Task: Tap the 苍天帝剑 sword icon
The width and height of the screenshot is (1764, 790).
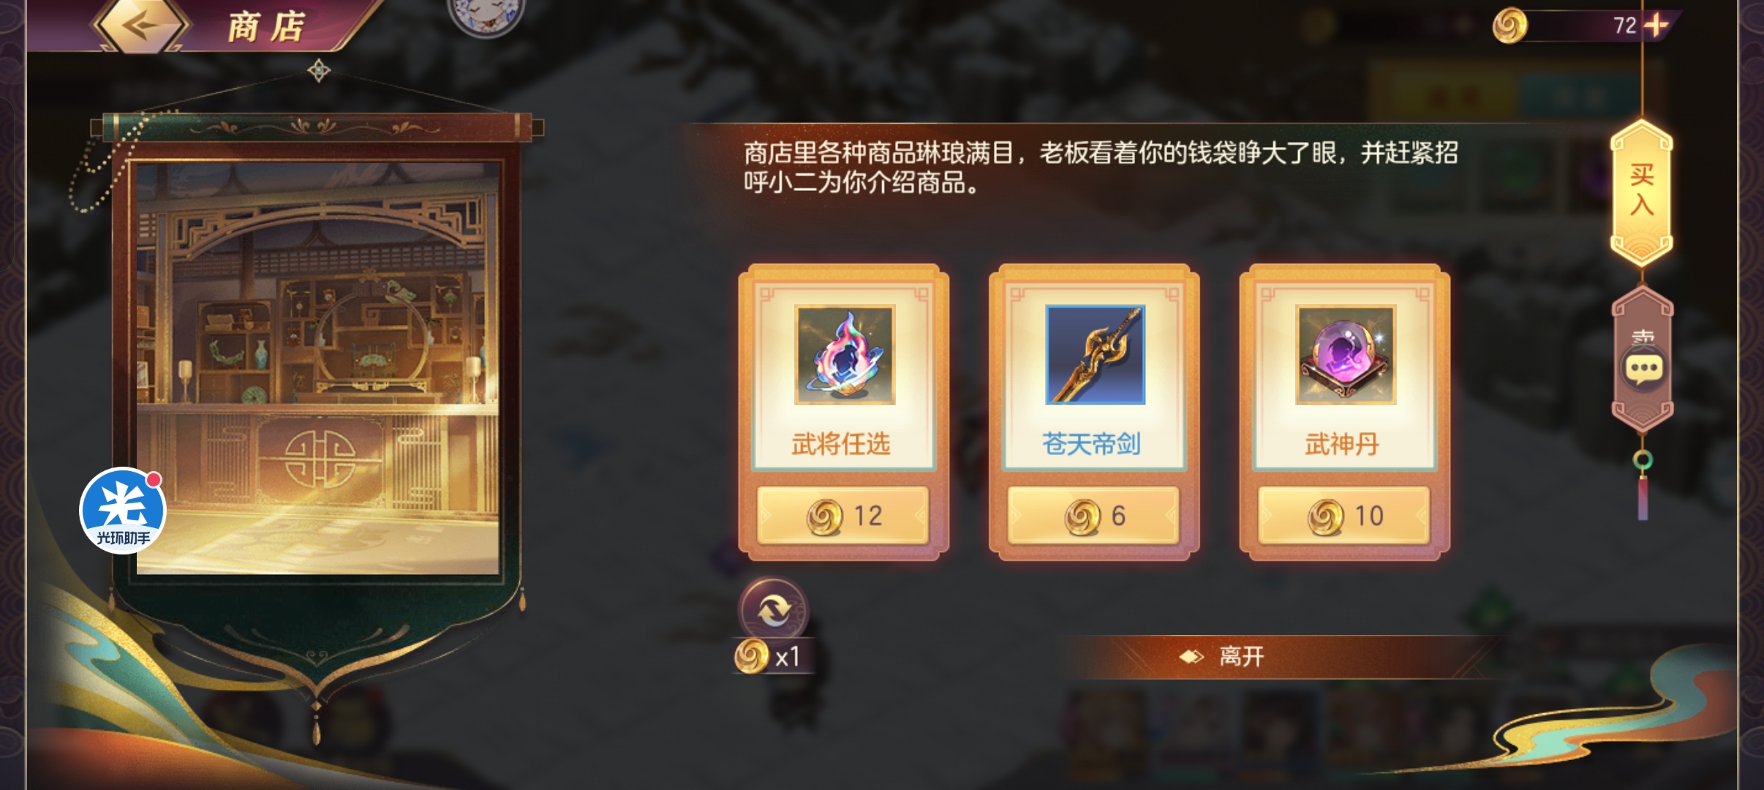Action: (1095, 355)
